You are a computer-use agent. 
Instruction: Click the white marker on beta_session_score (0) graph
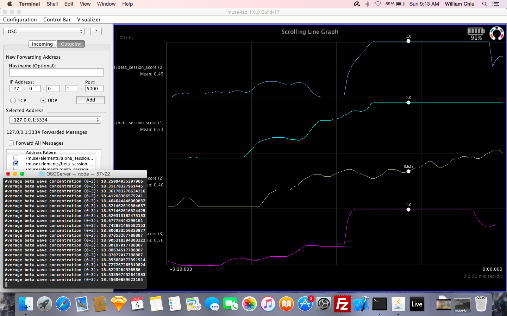click(408, 41)
